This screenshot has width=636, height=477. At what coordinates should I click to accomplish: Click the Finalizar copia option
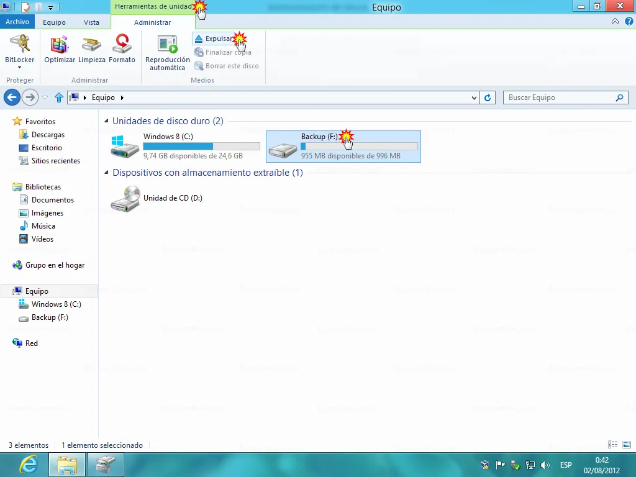[223, 52]
